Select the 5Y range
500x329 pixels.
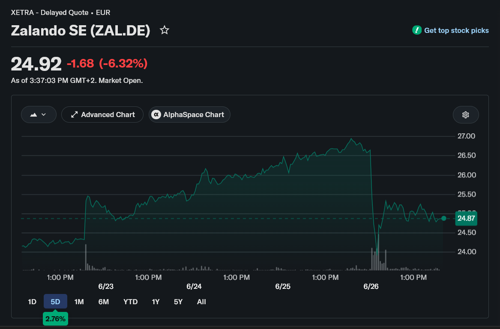click(x=178, y=302)
